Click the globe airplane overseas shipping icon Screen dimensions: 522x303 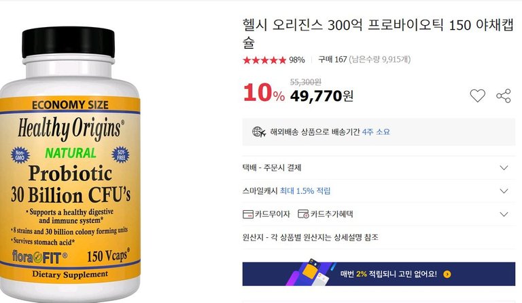click(259, 132)
